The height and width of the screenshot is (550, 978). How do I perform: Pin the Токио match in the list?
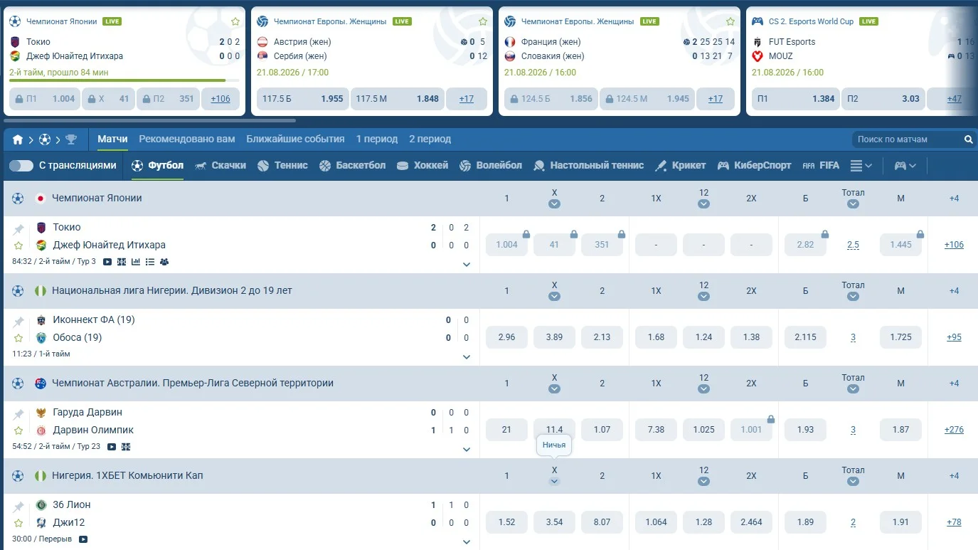pos(18,228)
